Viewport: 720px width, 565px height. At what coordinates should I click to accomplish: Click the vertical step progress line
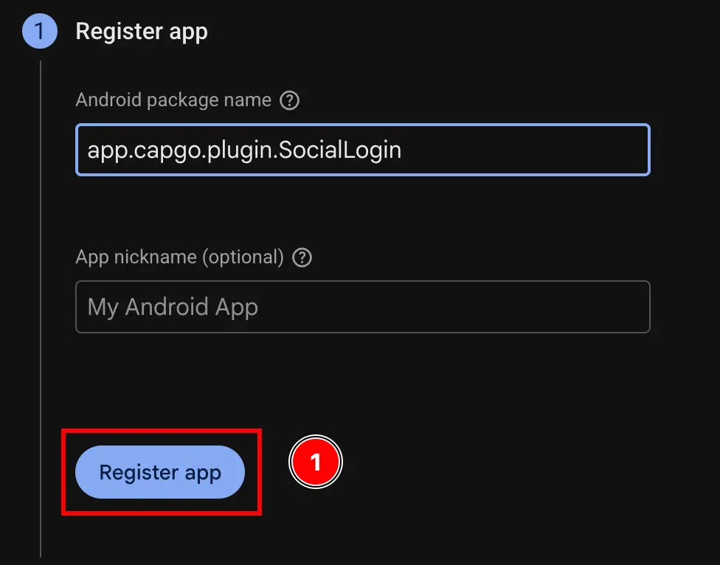click(39, 295)
